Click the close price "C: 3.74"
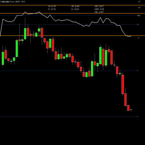The width and height of the screenshot is (145, 145). point(52,9)
